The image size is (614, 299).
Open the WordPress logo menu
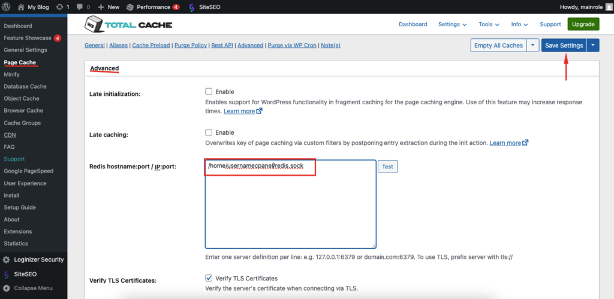[6, 7]
